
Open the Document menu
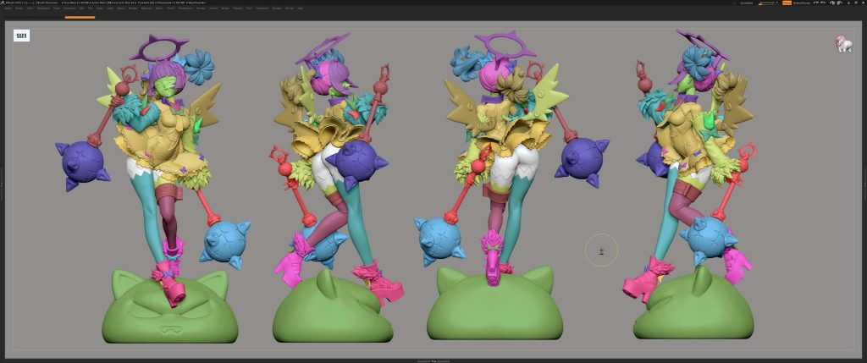coord(43,8)
